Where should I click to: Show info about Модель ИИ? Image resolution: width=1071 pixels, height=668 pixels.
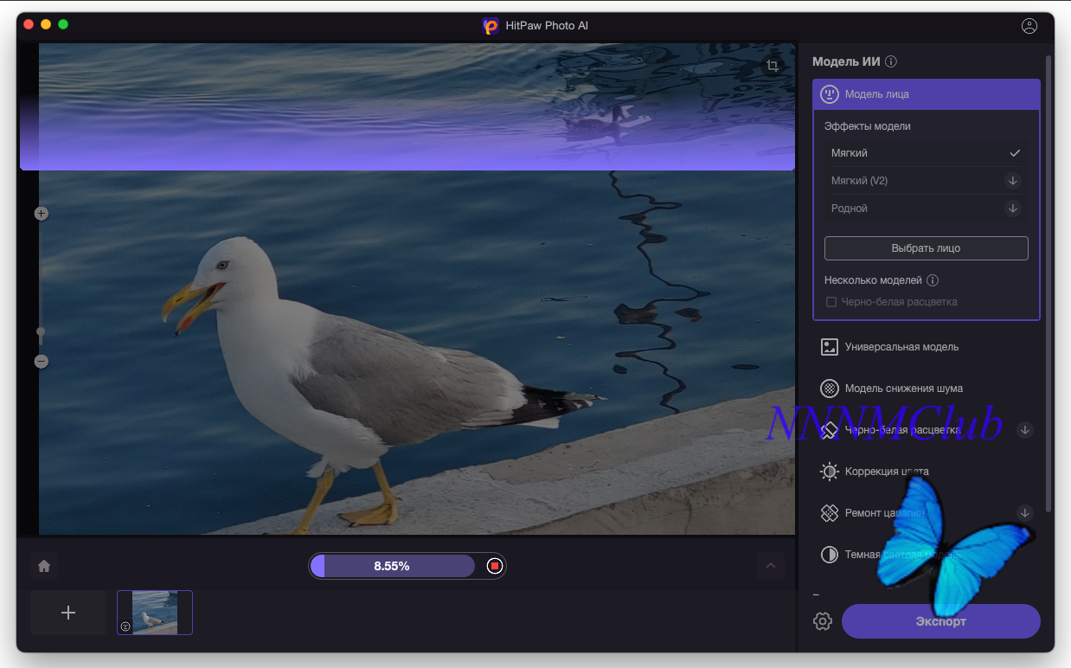point(891,61)
